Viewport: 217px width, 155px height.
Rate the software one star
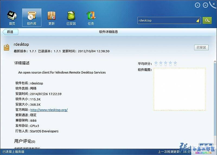[x=156, y=63]
